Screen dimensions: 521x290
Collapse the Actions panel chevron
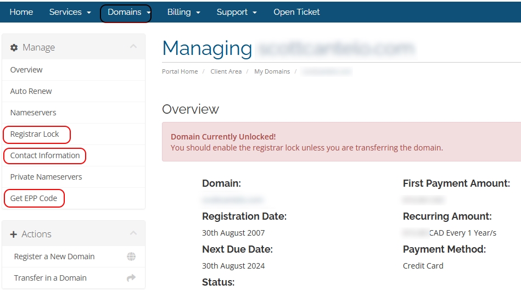tap(133, 234)
